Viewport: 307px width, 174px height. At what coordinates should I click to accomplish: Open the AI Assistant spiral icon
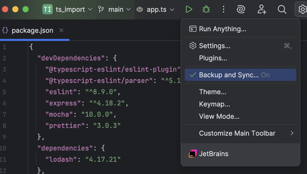(241, 9)
